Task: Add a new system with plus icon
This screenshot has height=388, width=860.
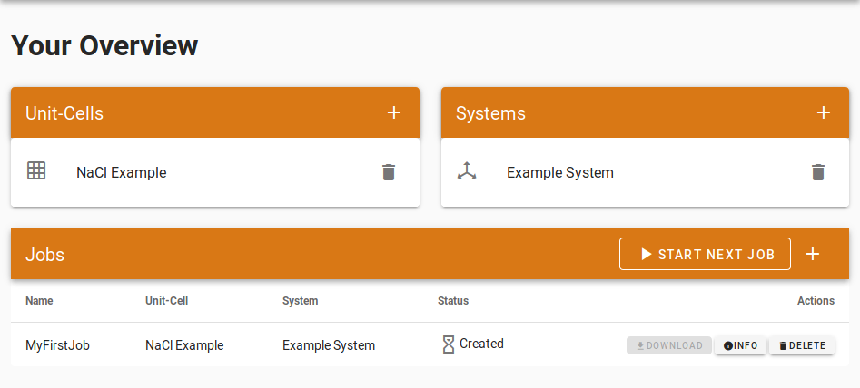Action: (x=824, y=112)
